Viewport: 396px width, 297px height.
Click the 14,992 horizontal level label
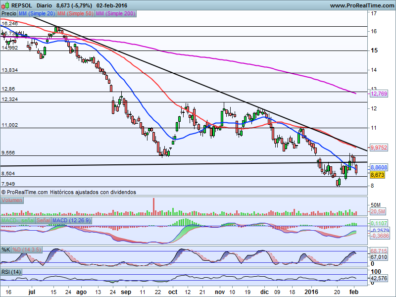click(x=10, y=48)
